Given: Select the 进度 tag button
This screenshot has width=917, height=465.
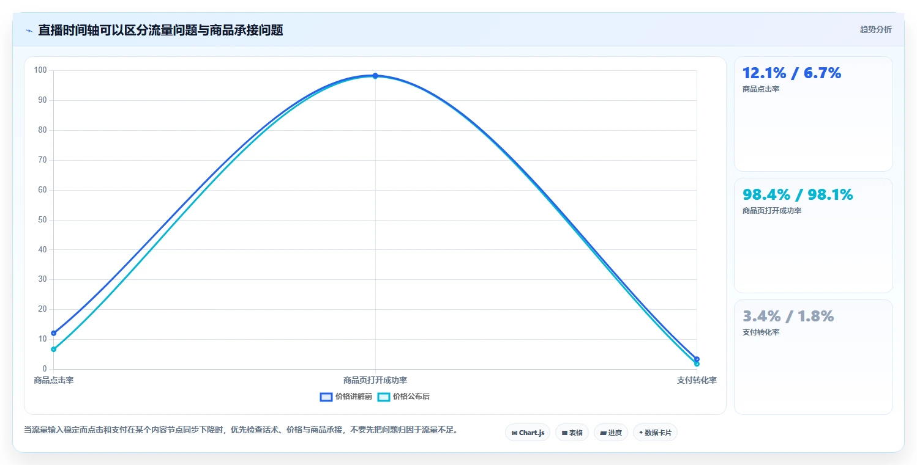Looking at the screenshot, I should coord(611,433).
